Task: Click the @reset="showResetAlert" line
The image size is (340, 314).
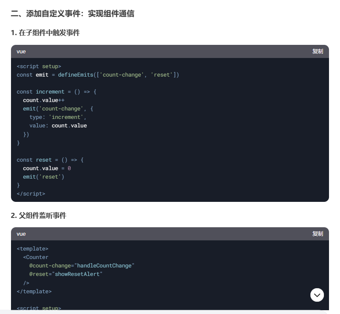Action: (x=66, y=274)
